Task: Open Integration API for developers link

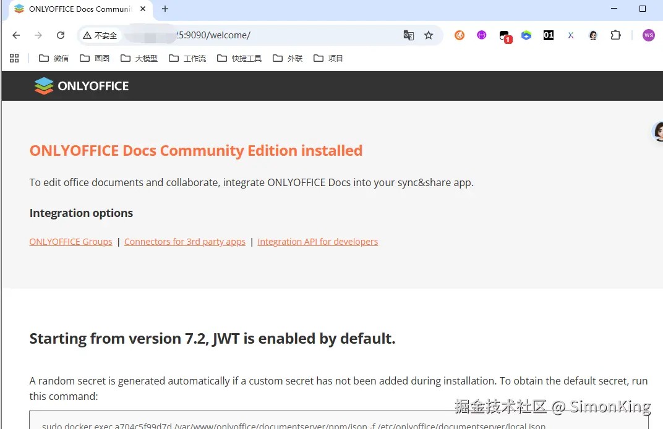Action: click(x=317, y=242)
